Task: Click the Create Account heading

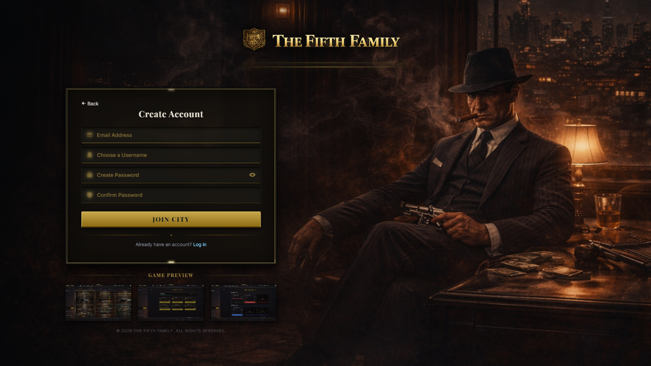Action: [x=171, y=114]
